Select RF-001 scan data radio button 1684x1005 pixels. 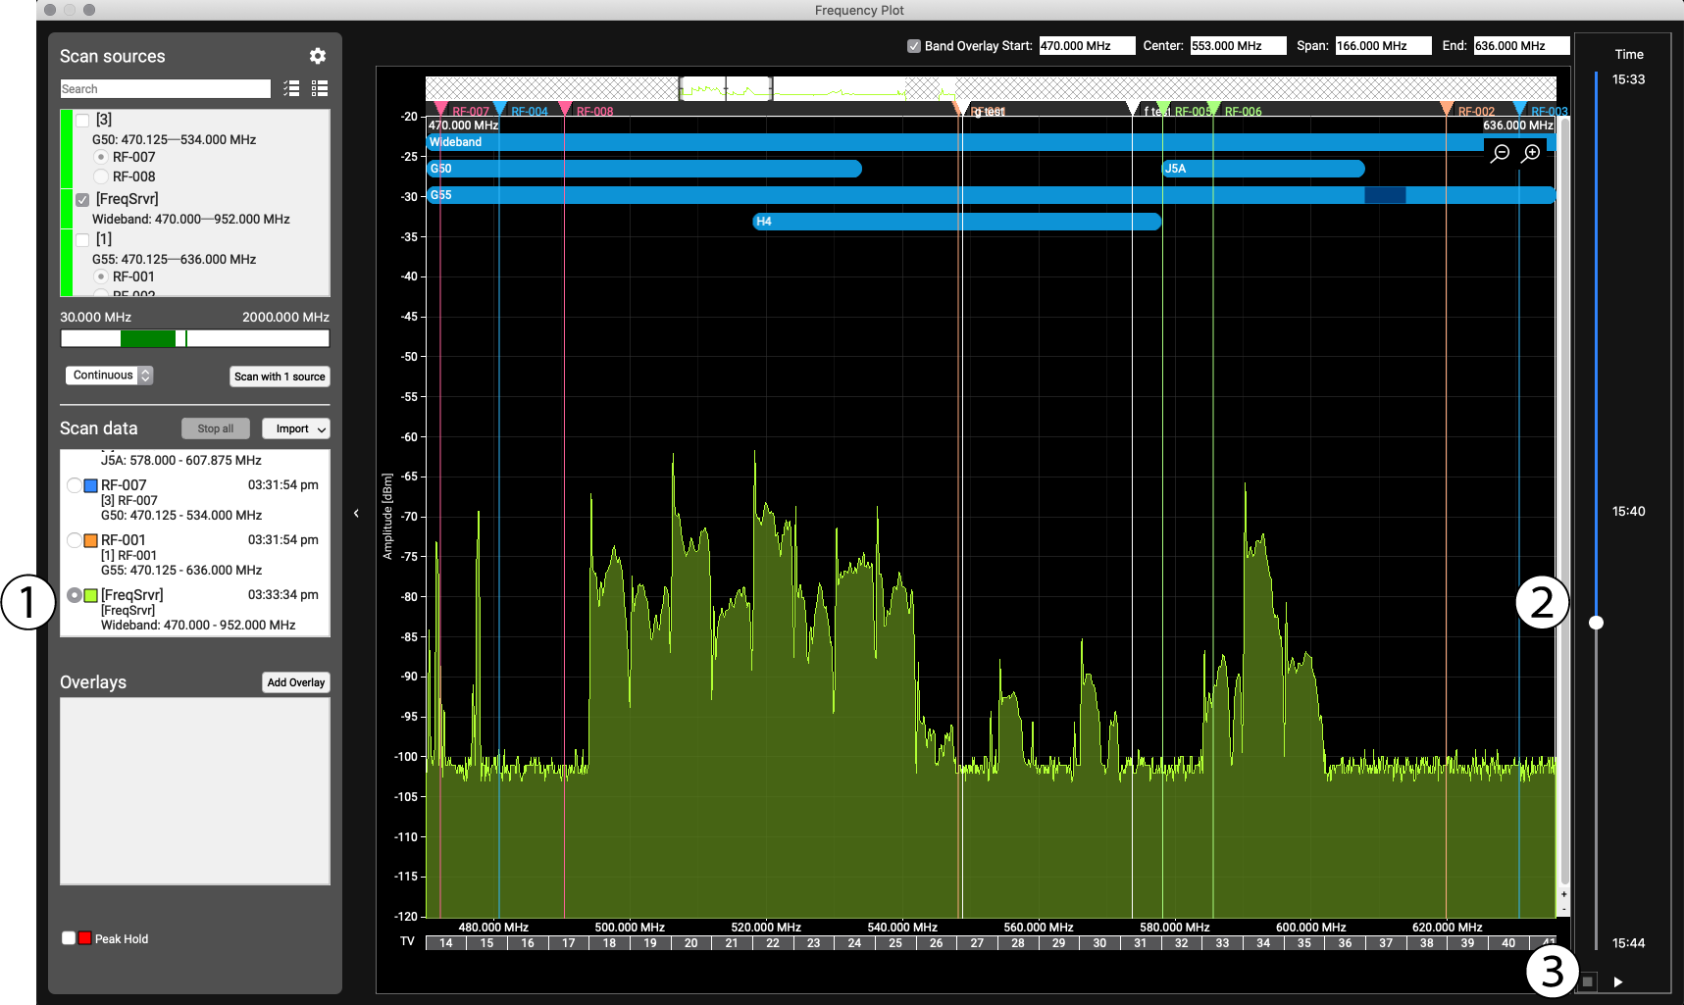75,540
